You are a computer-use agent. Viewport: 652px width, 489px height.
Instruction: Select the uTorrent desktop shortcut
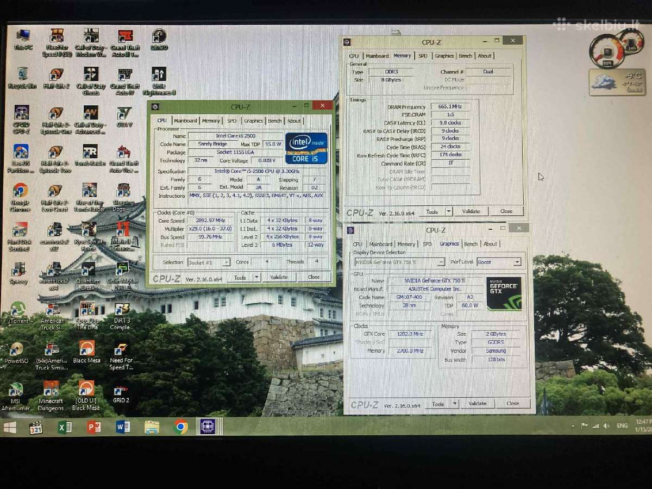17,312
